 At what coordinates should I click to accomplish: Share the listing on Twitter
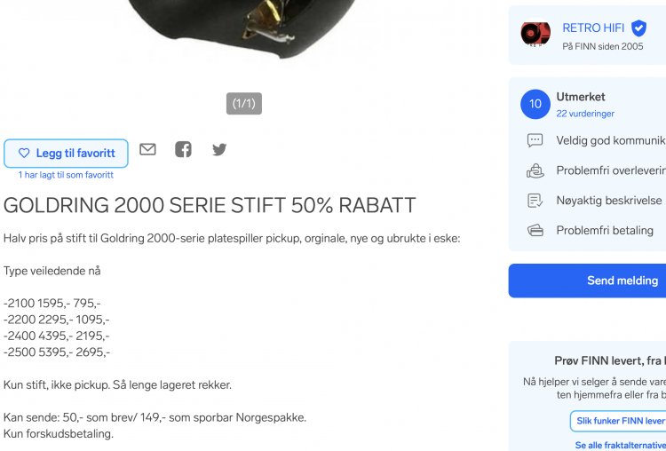coord(219,149)
